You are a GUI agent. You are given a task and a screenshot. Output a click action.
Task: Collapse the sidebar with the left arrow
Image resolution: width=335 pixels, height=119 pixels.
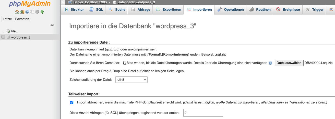(x=63, y=2)
